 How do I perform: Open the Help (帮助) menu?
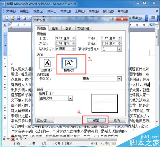(x=123, y=11)
